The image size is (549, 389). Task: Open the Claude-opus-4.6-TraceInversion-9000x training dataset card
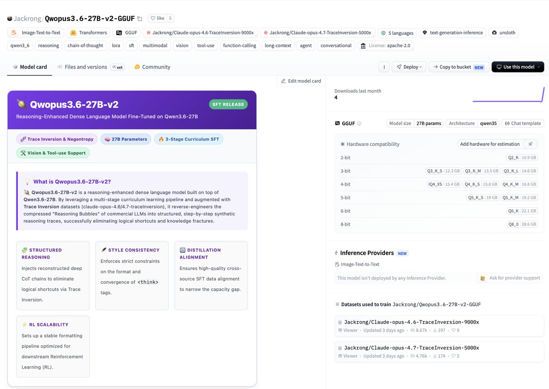(439, 325)
